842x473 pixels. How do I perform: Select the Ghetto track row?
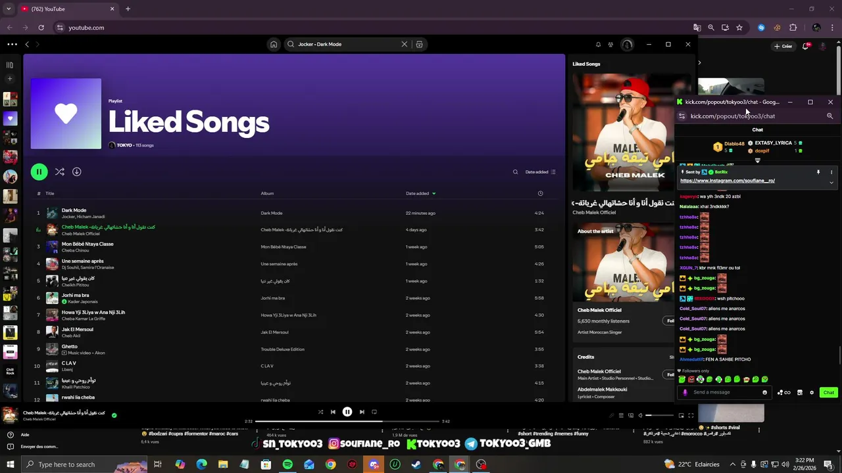(294, 349)
